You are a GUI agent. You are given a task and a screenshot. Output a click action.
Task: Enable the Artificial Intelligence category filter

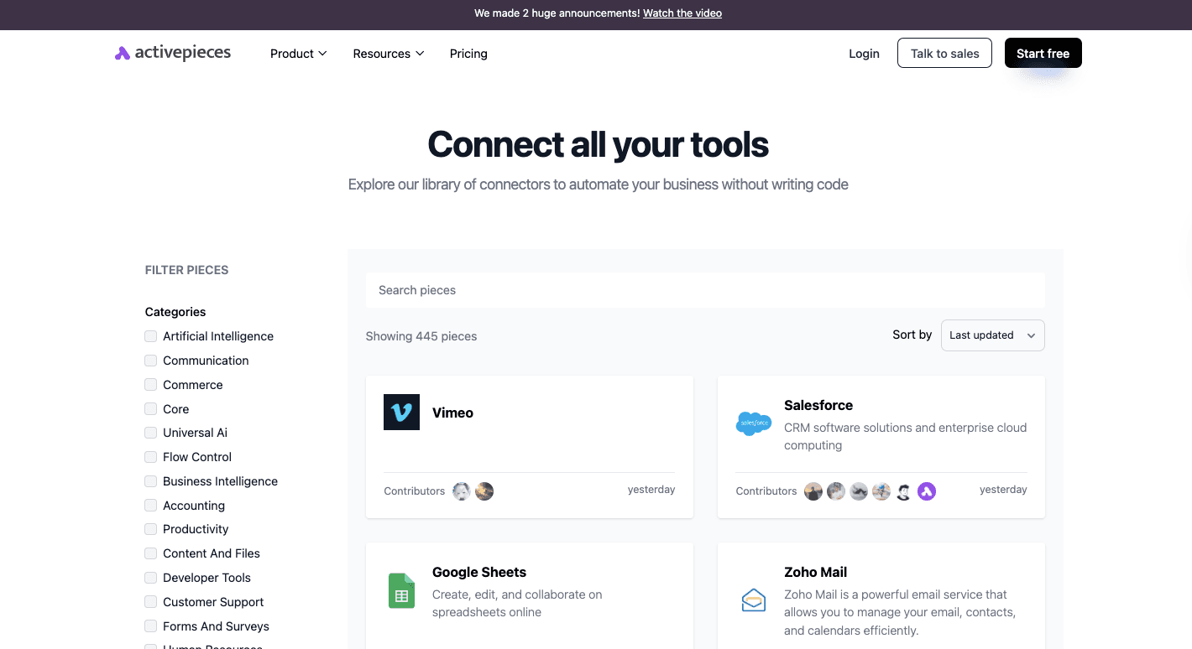click(x=151, y=336)
